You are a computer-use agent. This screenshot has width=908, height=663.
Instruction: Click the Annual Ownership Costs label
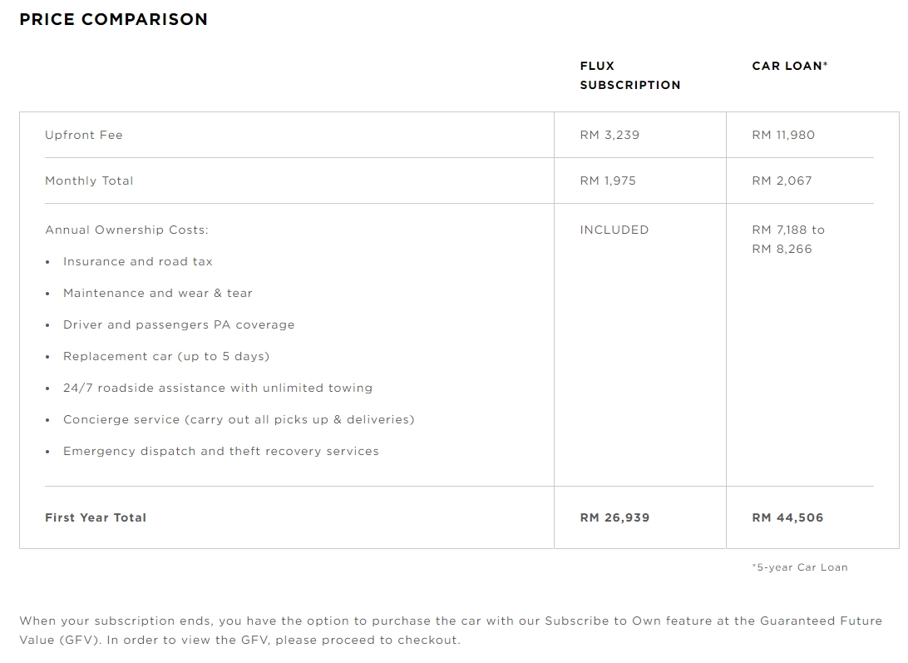(126, 230)
